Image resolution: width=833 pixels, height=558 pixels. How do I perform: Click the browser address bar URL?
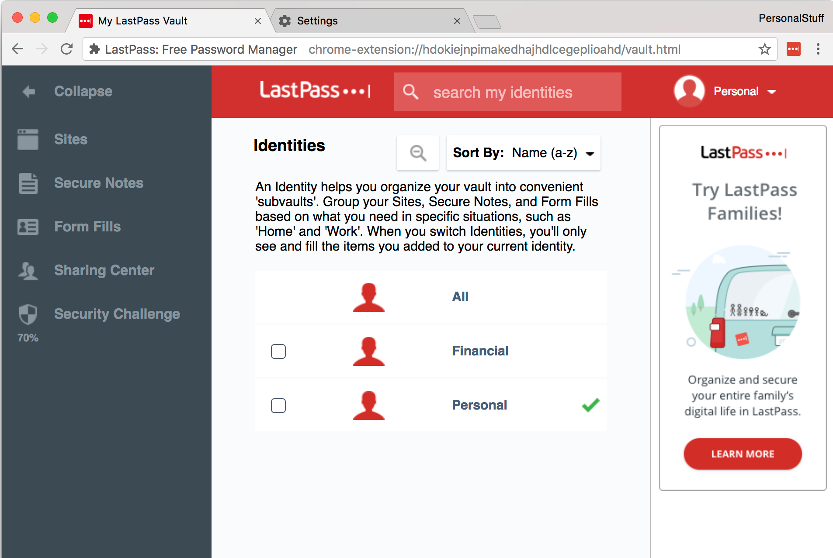click(x=494, y=49)
